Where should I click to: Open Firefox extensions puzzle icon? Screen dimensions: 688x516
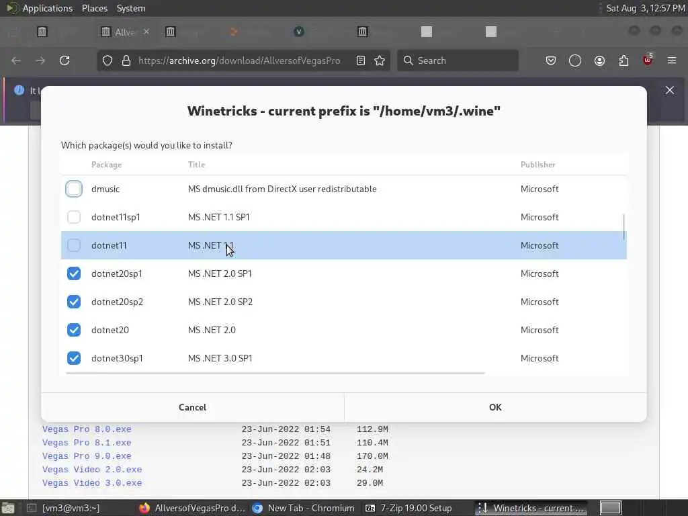click(x=623, y=60)
